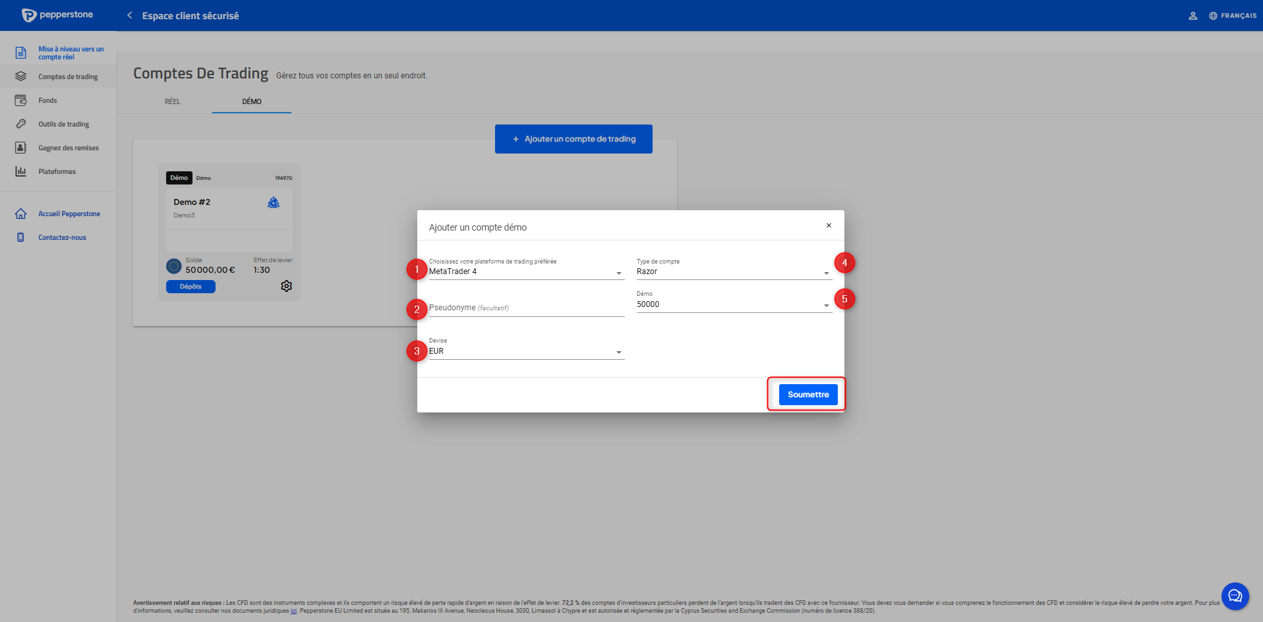Open settings gear on Demo #2 card
Viewport: 1263px width, 622px height.
pyautogui.click(x=286, y=286)
